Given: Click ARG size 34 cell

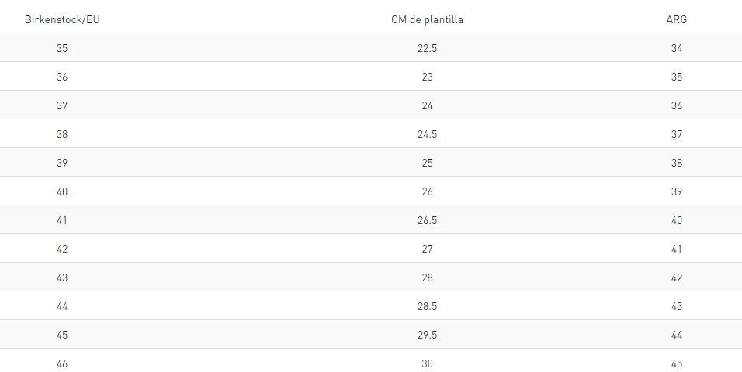Looking at the screenshot, I should [676, 48].
